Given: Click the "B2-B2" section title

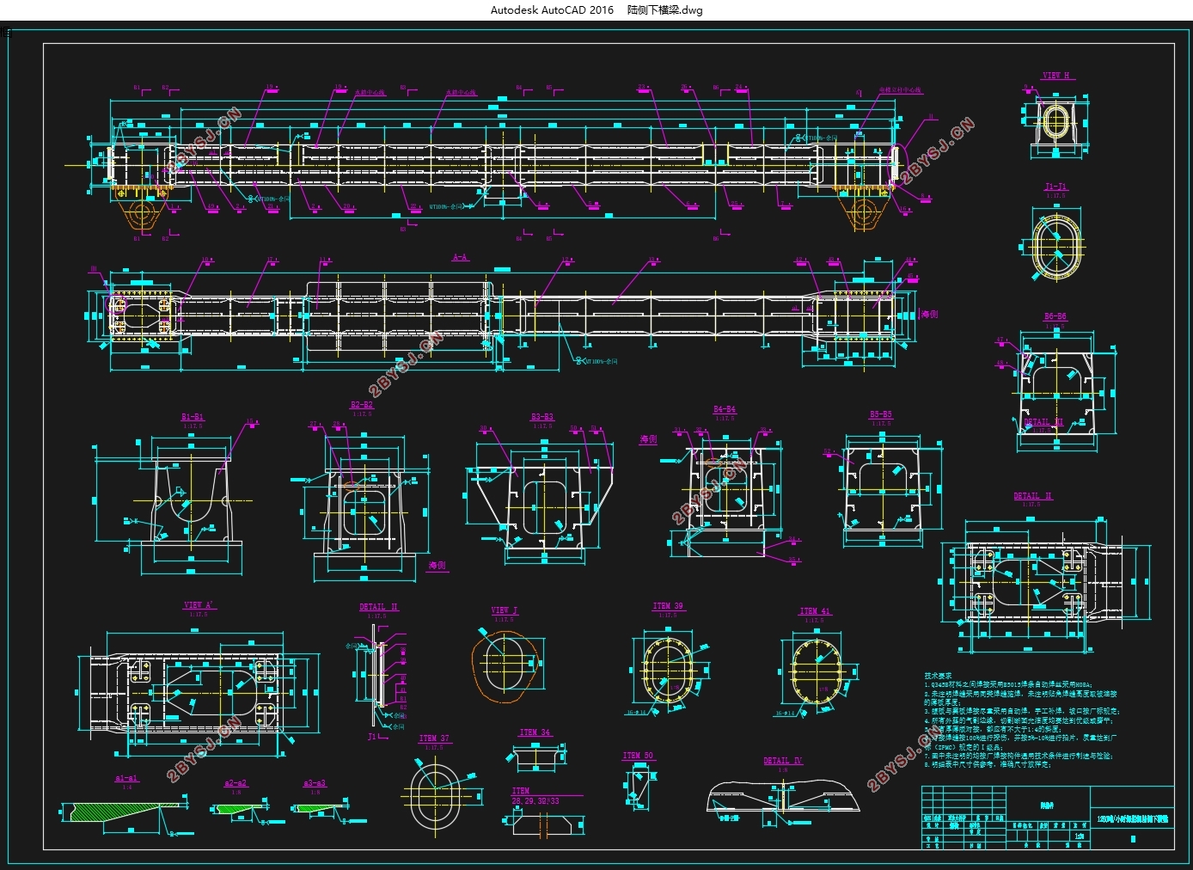Looking at the screenshot, I should pos(362,404).
